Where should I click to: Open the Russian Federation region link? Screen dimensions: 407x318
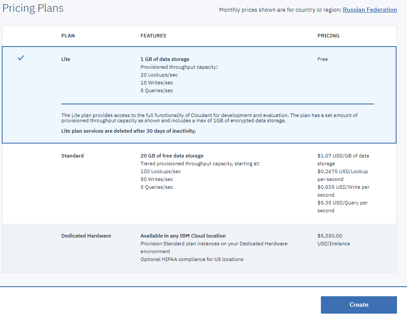370,10
